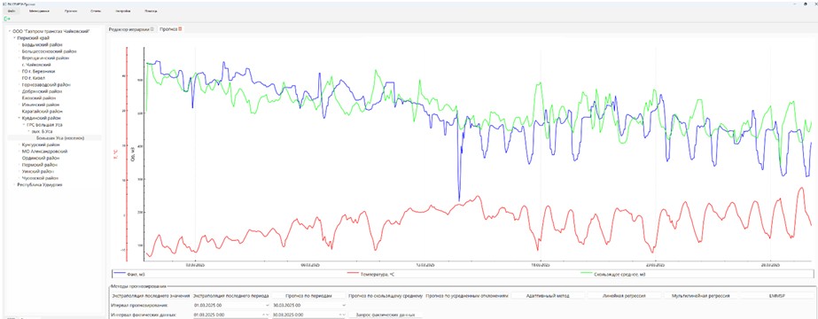Open the Настройка menu
Viewport: 818px width, 319px height.
pos(122,11)
